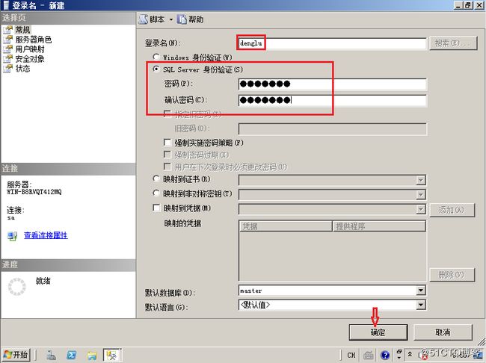Click the server name WIN-B8RVQT412MQ text
The height and width of the screenshot is (363, 486).
pos(34,192)
